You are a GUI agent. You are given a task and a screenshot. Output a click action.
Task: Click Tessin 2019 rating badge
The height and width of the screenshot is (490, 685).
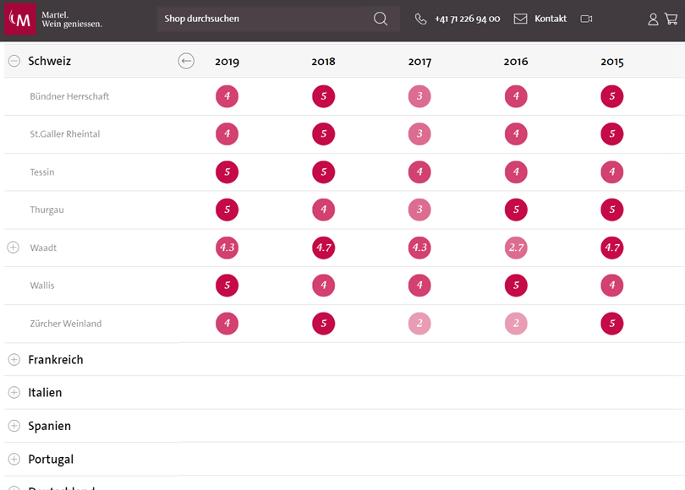[227, 172]
